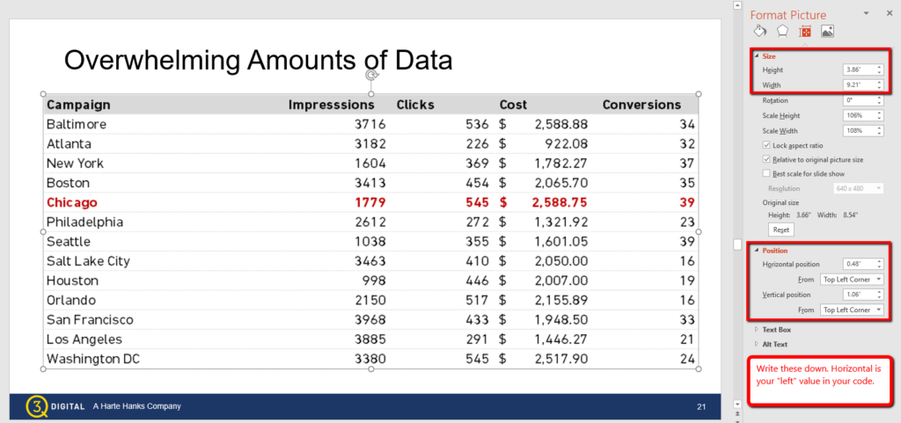
Task: Increase Height with the spinner up arrow
Action: pos(879,67)
